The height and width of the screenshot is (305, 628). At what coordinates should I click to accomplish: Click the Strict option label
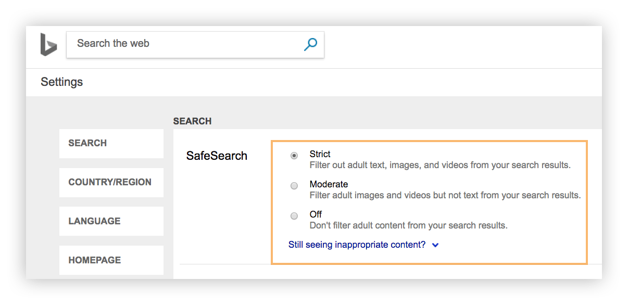tap(320, 154)
